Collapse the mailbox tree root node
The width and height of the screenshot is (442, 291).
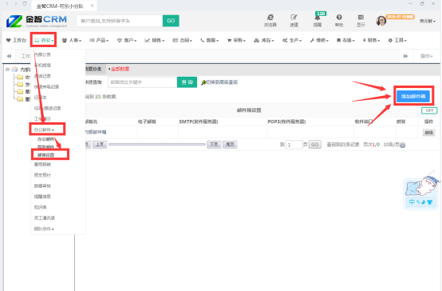[x=8, y=70]
